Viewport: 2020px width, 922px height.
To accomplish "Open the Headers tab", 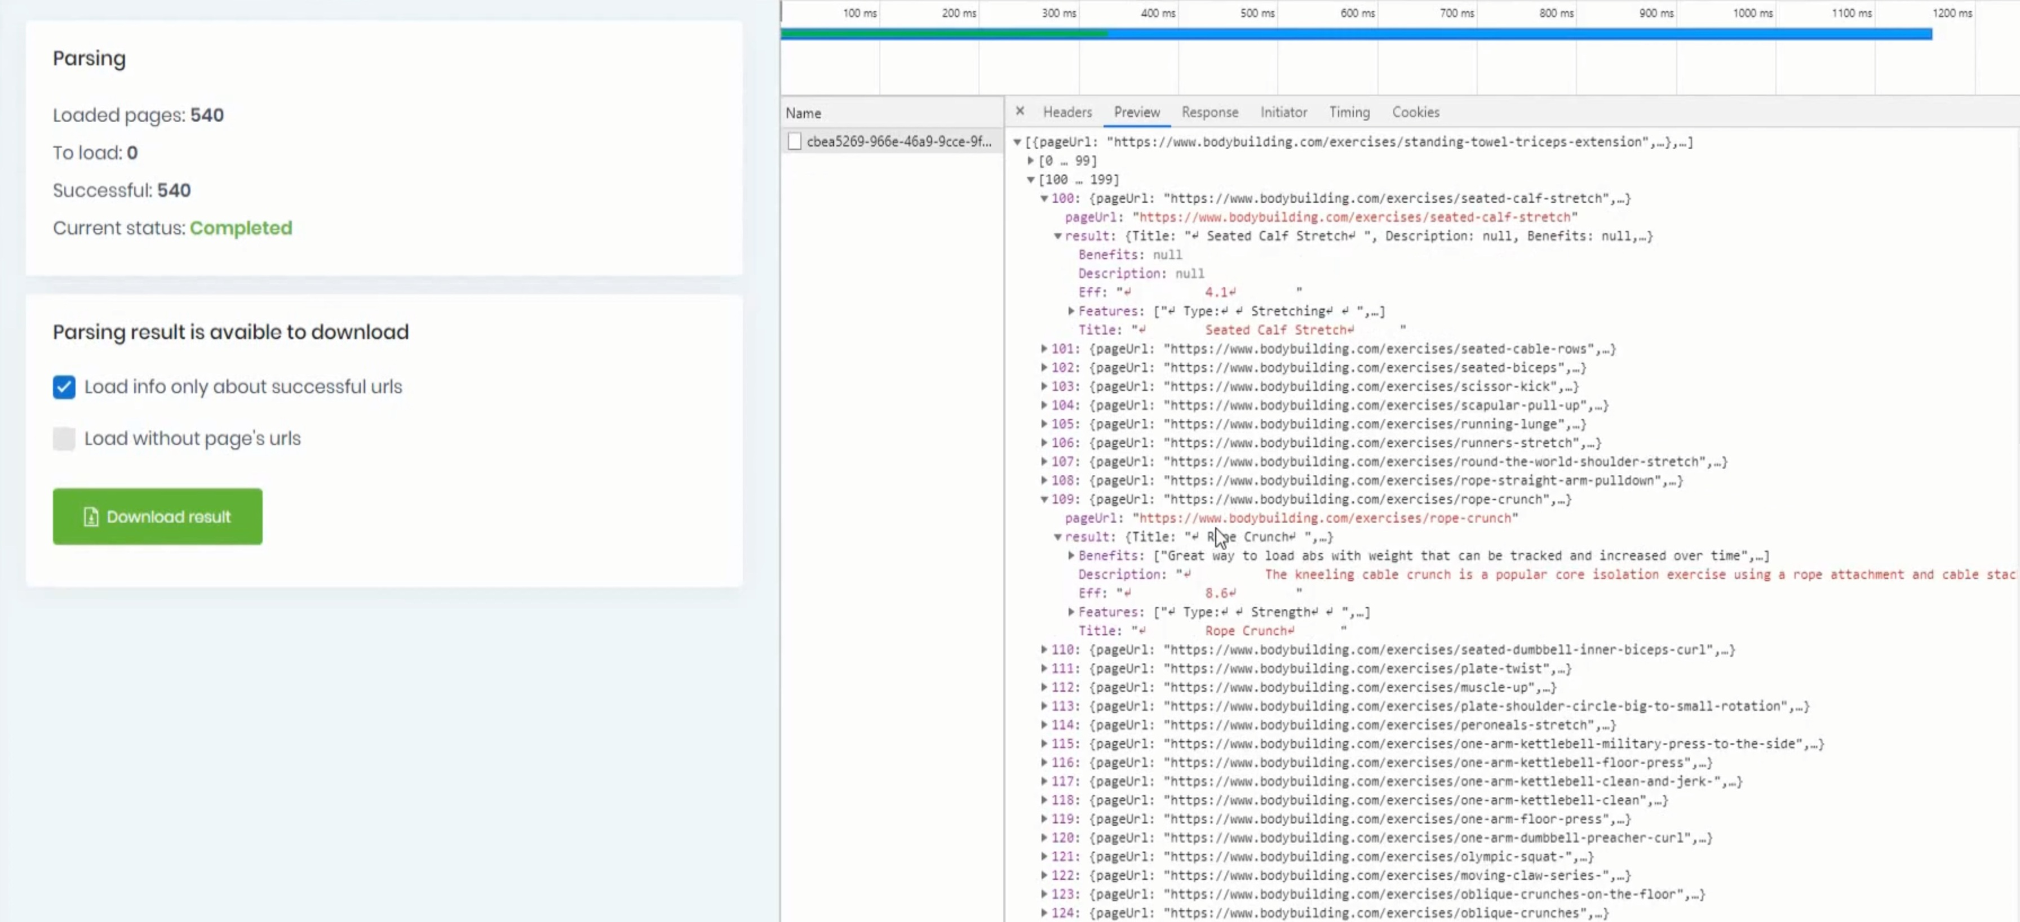I will tap(1067, 112).
